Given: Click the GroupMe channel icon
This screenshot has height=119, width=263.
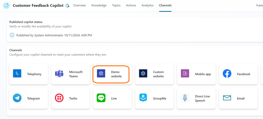Looking at the screenshot, I should pyautogui.click(x=143, y=98).
